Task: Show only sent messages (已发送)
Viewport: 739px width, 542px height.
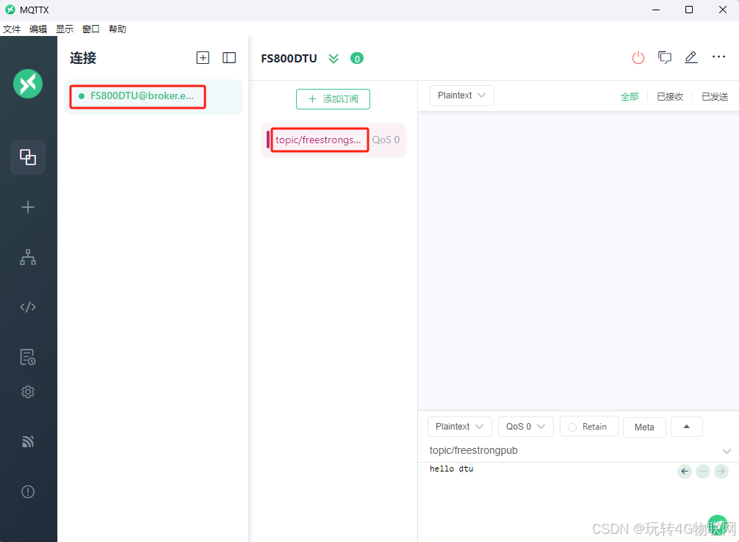Action: (714, 96)
